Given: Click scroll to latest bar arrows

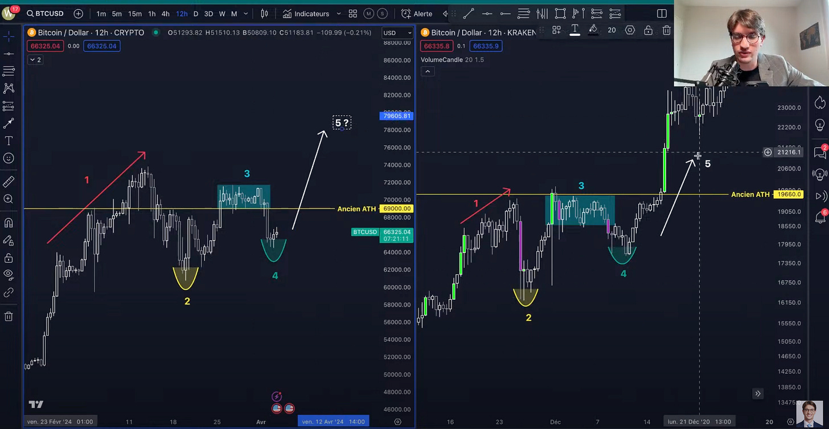Looking at the screenshot, I should click(757, 394).
